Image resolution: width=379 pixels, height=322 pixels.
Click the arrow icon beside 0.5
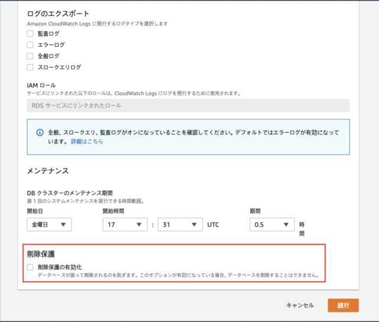pos(286,225)
